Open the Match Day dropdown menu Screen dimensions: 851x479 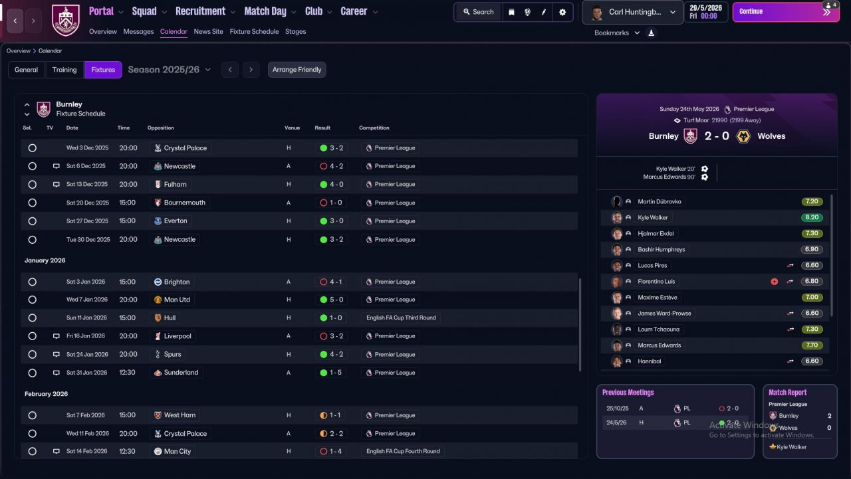[270, 11]
